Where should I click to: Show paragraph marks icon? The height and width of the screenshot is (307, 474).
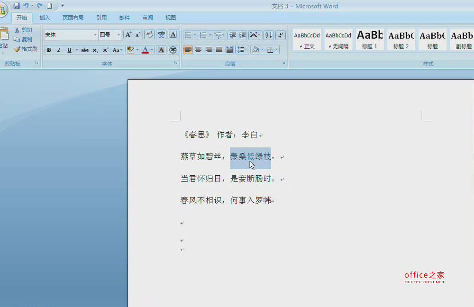pyautogui.click(x=281, y=35)
